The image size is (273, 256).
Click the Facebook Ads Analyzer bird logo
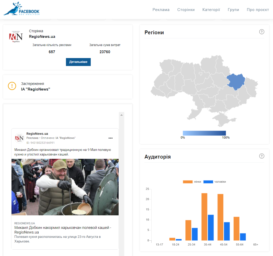(x=21, y=9)
